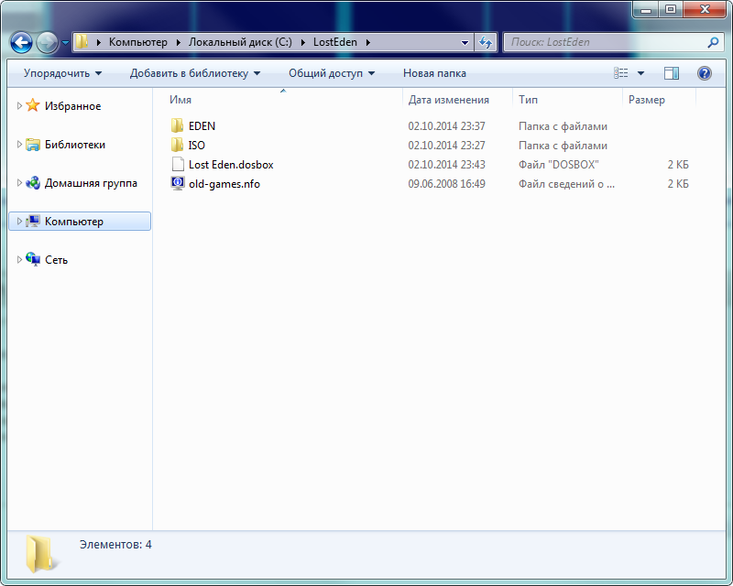
Task: Click the Избранное star icon
Action: click(x=33, y=105)
